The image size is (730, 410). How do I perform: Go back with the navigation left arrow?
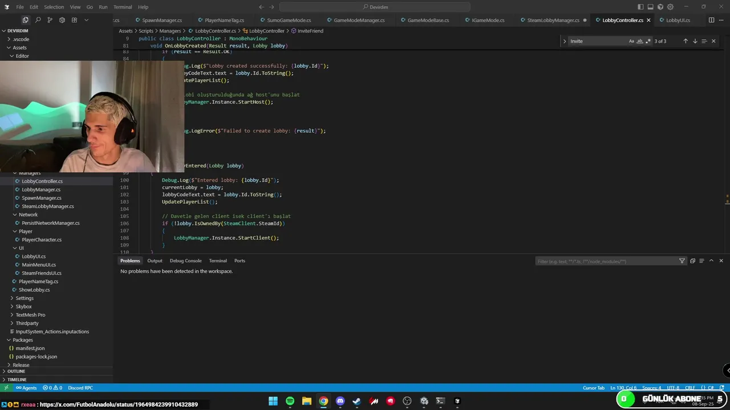tap(261, 7)
